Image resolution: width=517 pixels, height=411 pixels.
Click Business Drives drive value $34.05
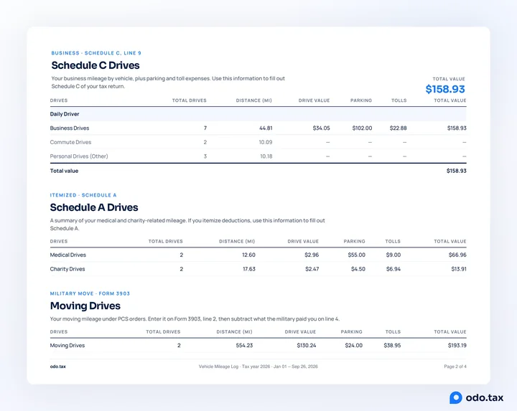point(321,128)
